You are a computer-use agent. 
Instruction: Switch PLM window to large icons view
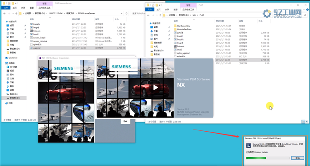(x=307, y=121)
